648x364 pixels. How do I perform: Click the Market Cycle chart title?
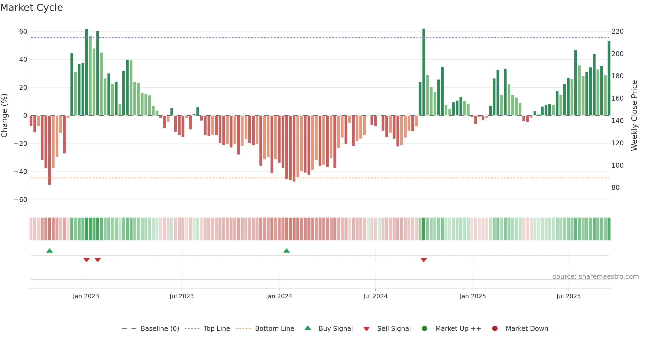[32, 8]
